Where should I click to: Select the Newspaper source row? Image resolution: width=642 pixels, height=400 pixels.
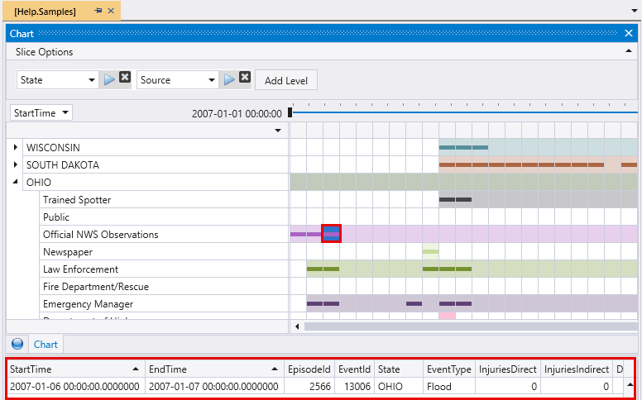point(164,251)
